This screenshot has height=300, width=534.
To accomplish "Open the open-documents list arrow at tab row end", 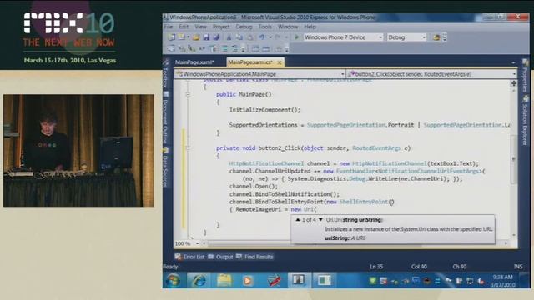I will (x=513, y=62).
